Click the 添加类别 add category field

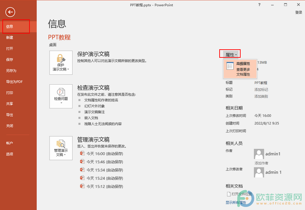click(261, 96)
